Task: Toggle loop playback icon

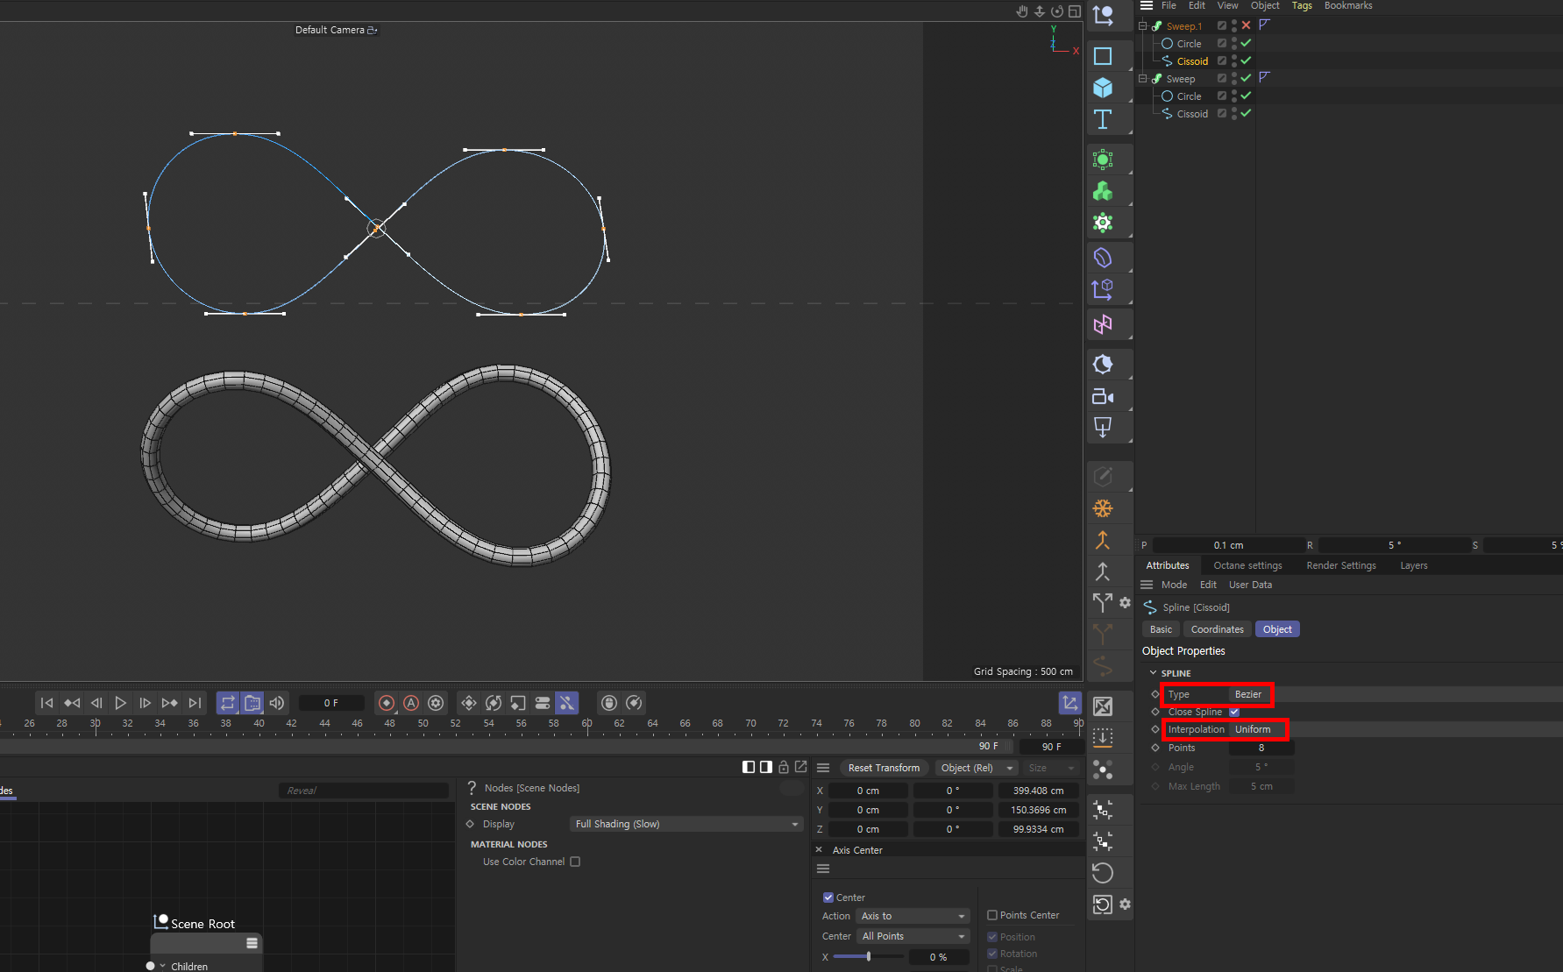Action: coord(228,703)
